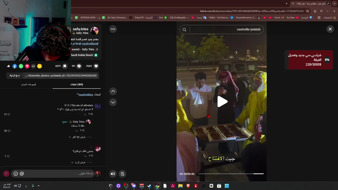338x190 pixels.
Task: Click the nashvilles search suggestion link
Action: (x=86, y=95)
